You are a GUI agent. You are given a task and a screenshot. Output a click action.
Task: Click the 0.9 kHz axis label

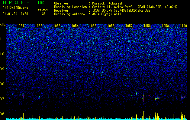click(x=2, y=69)
